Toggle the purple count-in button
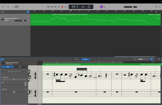162x105 pixels. (x=102, y=7)
